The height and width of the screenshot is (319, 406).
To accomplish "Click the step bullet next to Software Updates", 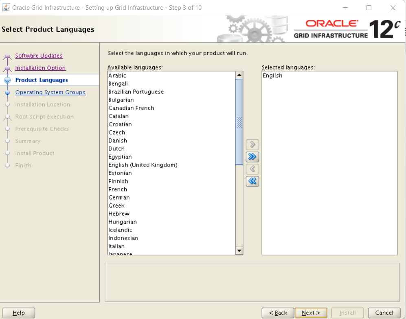I will pos(7,56).
